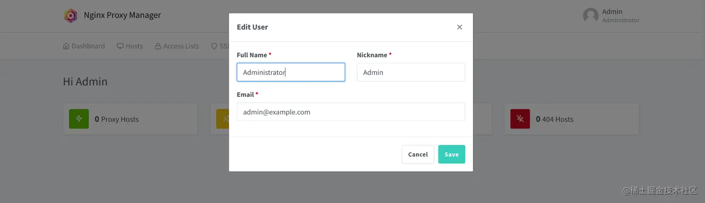Click the Nginx Proxy Manager logo icon
The width and height of the screenshot is (705, 203).
coord(70,15)
